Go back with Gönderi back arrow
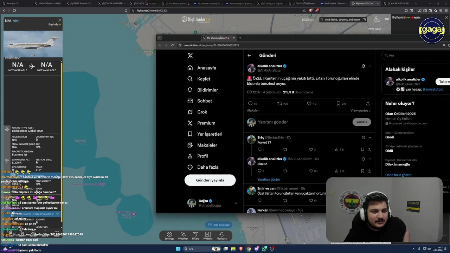450x253 pixels. (249, 56)
